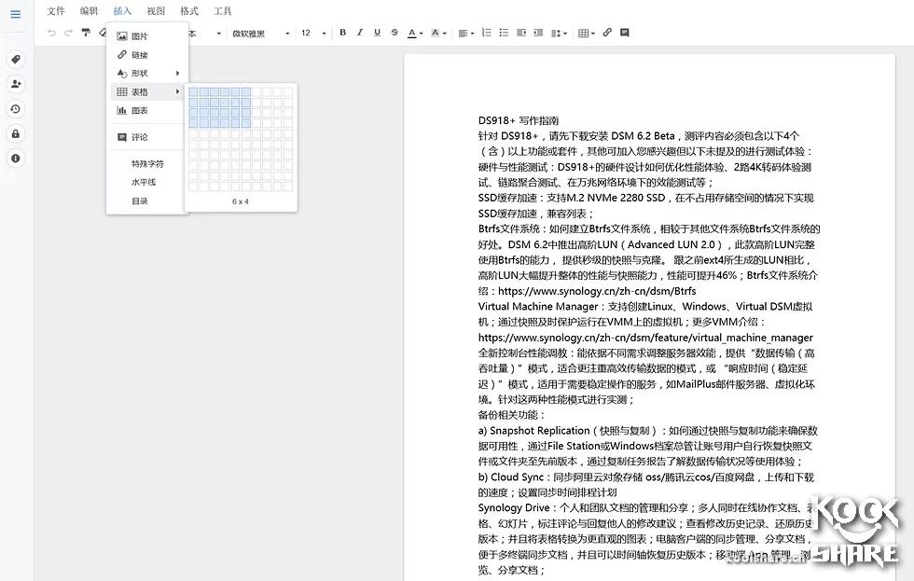914x581 pixels.
Task: Click the speech bubble icon beside 评论
Action: click(x=122, y=137)
